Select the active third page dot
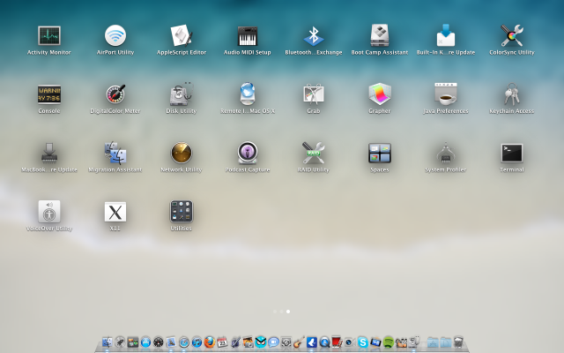This screenshot has height=353, width=564. pos(288,312)
